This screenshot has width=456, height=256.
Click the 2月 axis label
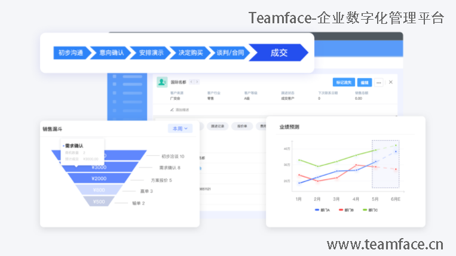pos(317,199)
